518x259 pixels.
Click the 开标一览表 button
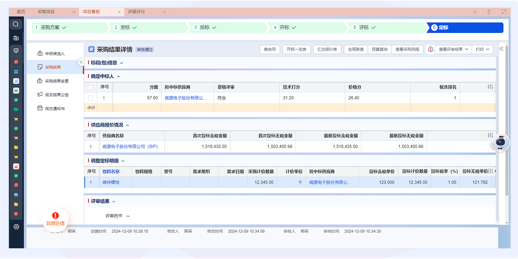(296, 49)
